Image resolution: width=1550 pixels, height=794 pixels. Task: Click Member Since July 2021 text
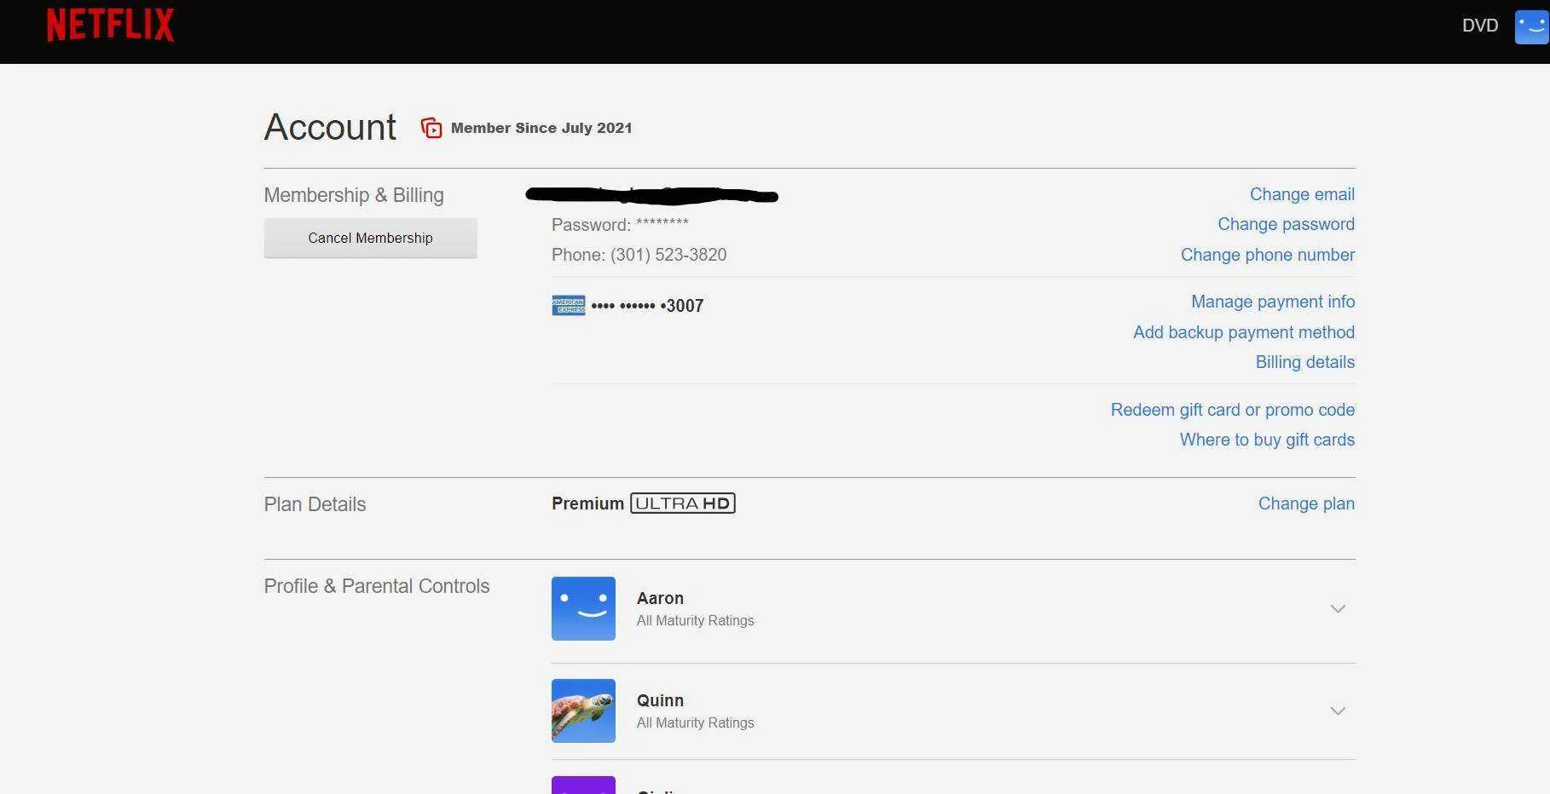tap(541, 128)
